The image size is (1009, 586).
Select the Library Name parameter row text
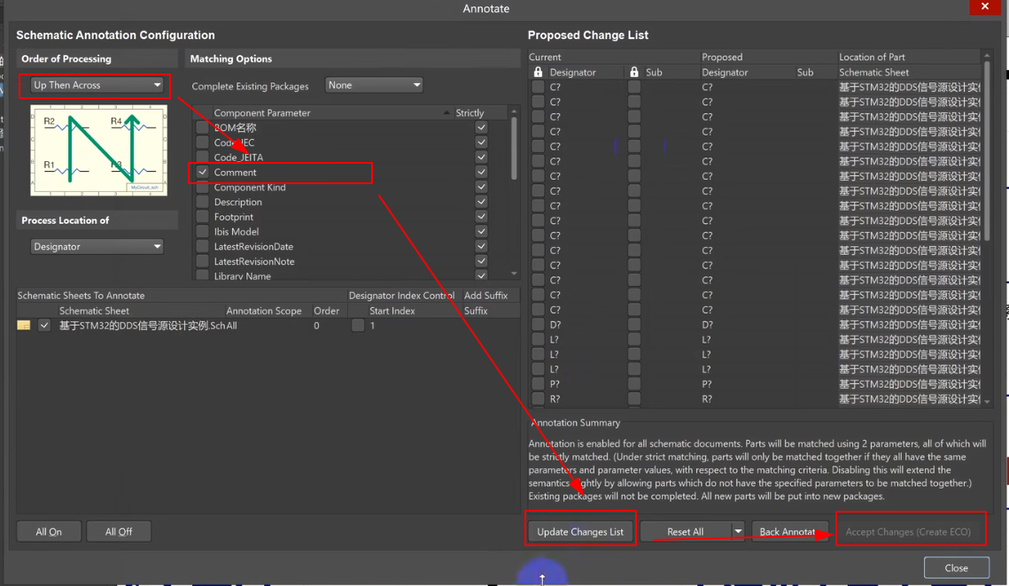pos(243,276)
